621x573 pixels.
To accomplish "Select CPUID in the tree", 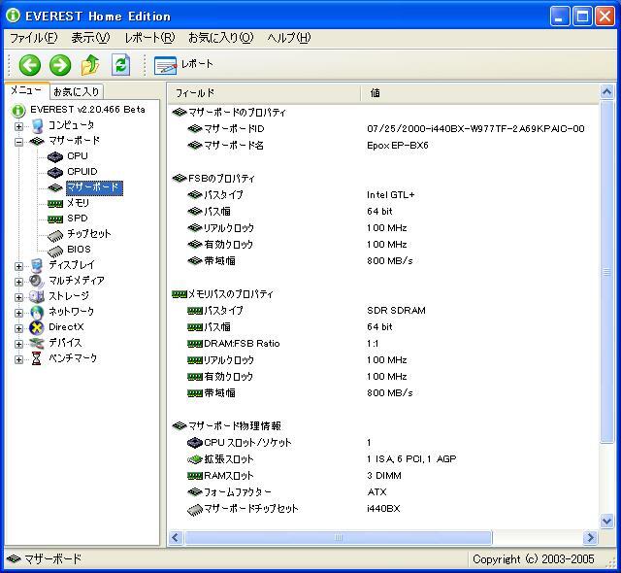I will point(82,172).
